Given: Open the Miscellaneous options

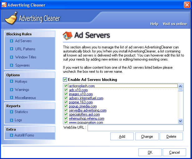Looking at the screenshot, I should (26, 98).
